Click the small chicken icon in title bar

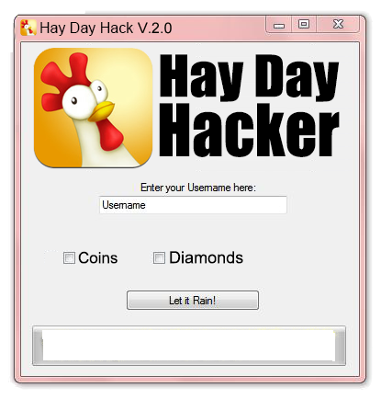(28, 28)
